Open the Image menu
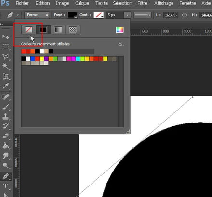 (63, 3)
